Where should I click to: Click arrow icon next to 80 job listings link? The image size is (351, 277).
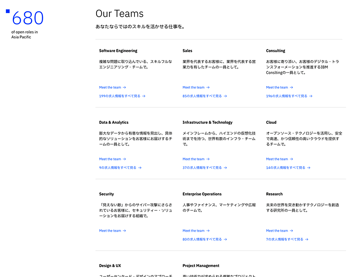pyautogui.click(x=225, y=240)
